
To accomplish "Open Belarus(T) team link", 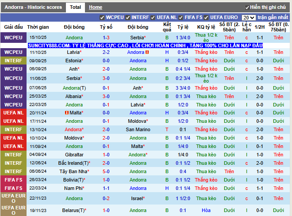I will [73, 210].
